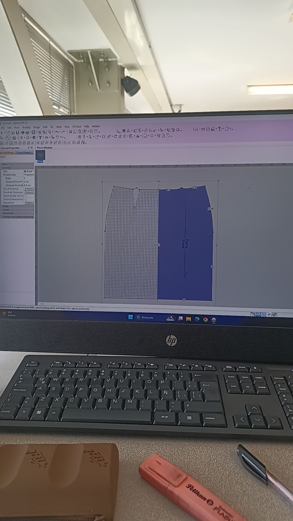293x521 pixels.
Task: Click the Cut scissors icon
Action: (x=71, y=132)
